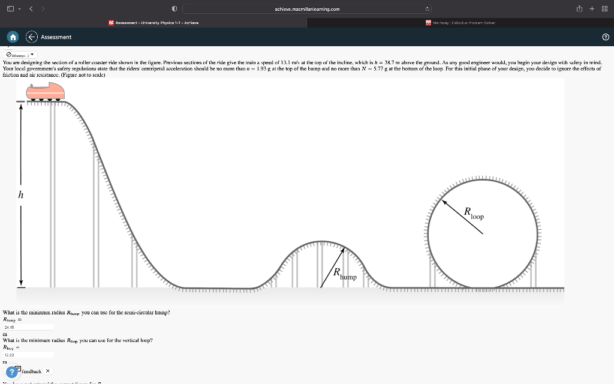Expand the Attempt 2 dropdown
Screen dimensions: 614x384
click(21, 55)
